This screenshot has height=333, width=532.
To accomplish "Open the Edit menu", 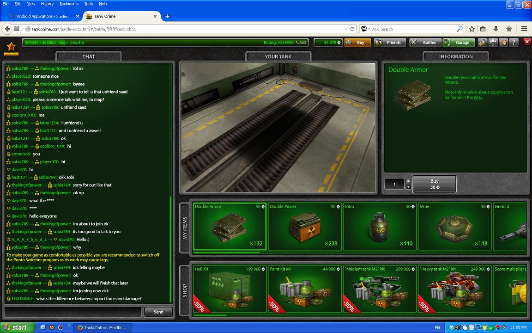I will tap(18, 4).
